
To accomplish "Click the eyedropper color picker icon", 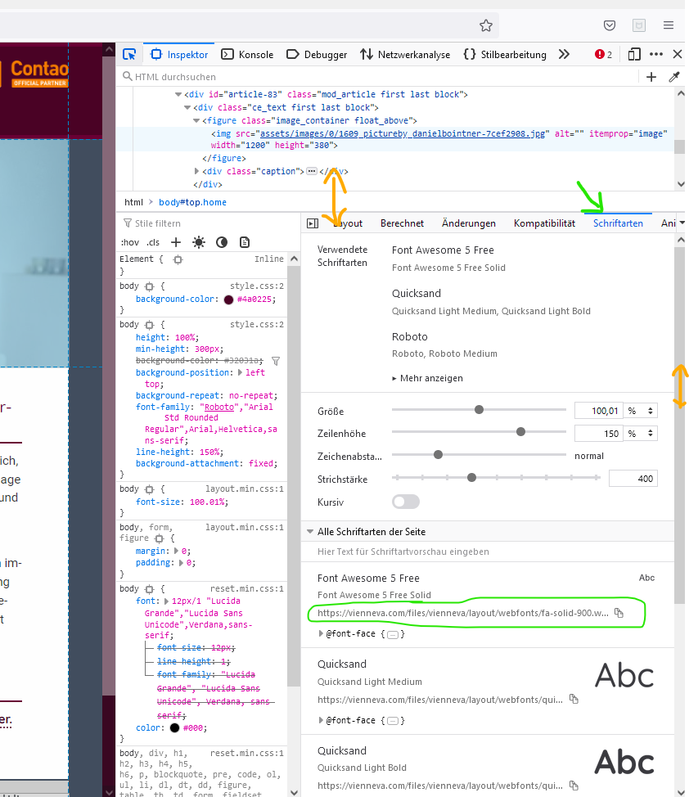I will pos(675,77).
